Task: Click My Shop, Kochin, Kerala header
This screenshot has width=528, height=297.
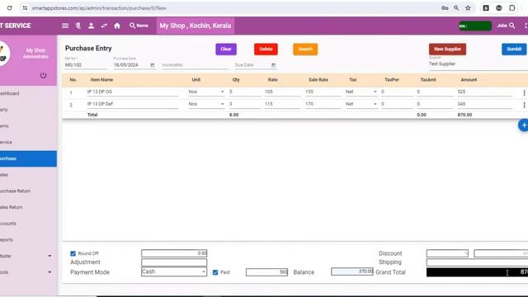Action: pos(196,26)
